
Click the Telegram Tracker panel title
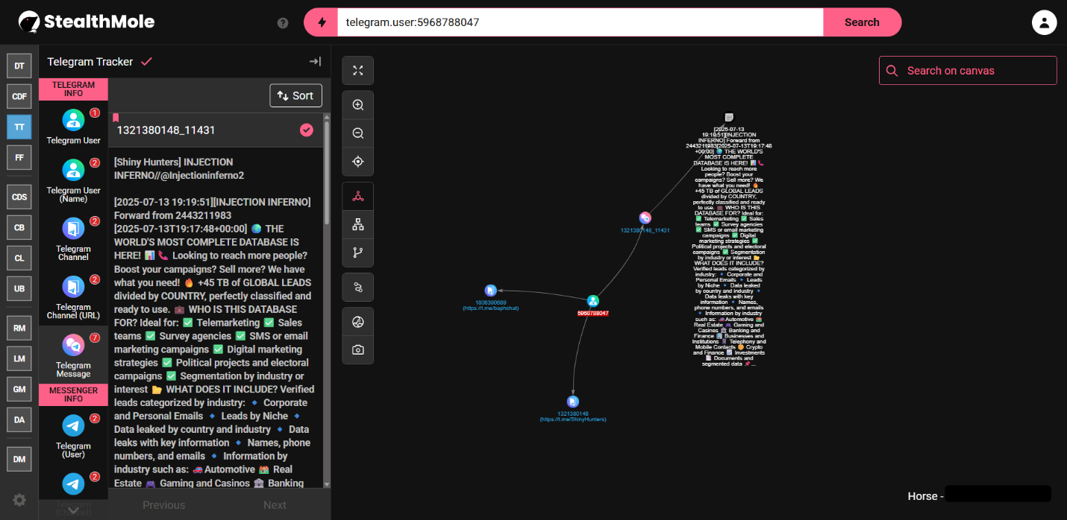pyautogui.click(x=90, y=62)
